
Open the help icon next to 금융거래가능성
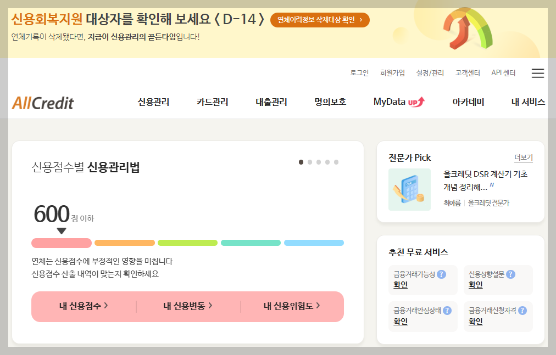pos(442,274)
